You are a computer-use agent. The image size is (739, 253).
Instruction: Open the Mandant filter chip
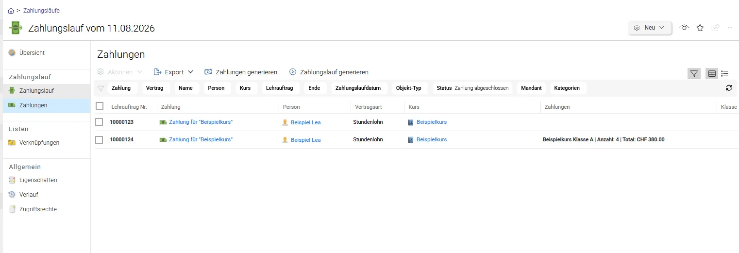[x=531, y=88]
